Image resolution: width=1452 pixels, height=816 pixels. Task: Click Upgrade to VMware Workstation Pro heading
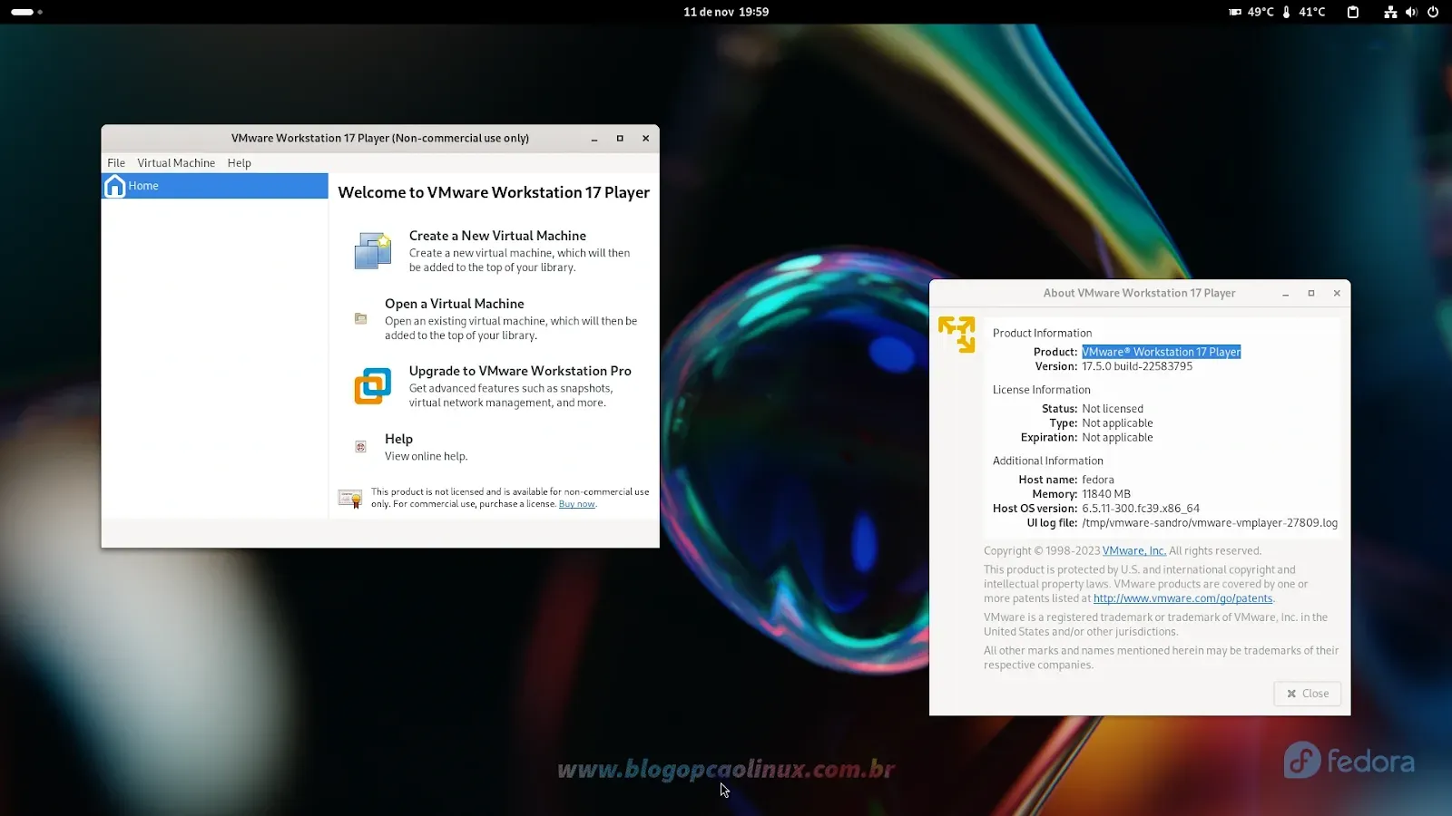(x=520, y=371)
